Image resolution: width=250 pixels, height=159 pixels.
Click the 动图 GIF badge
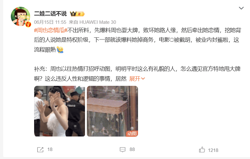tap(132, 134)
